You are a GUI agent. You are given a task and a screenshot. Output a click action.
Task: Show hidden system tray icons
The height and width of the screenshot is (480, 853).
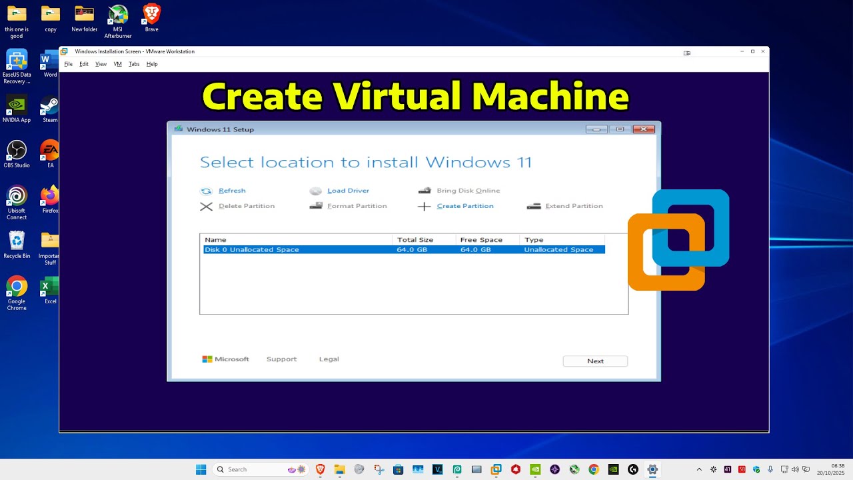[x=699, y=469]
